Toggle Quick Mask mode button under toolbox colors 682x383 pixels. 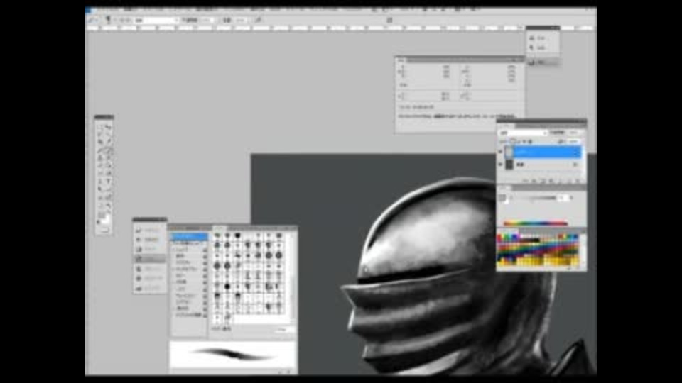tap(104, 231)
